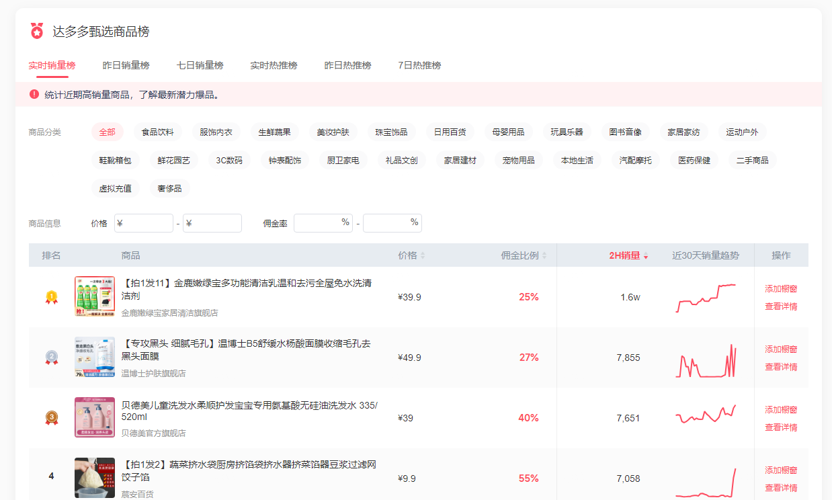Image resolution: width=832 pixels, height=500 pixels.
Task: Select the 全部 category filter
Action: coord(107,132)
